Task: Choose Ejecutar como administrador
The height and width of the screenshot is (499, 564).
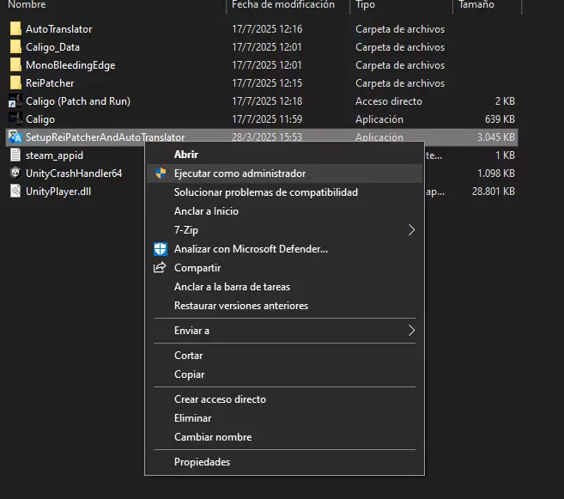Action: pos(240,173)
